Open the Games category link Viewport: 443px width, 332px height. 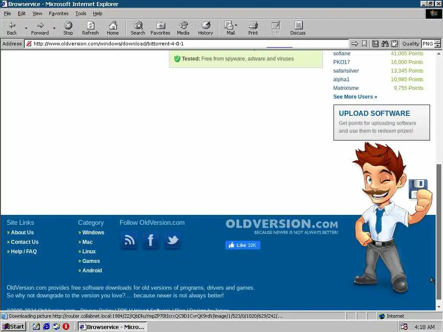pos(91,261)
